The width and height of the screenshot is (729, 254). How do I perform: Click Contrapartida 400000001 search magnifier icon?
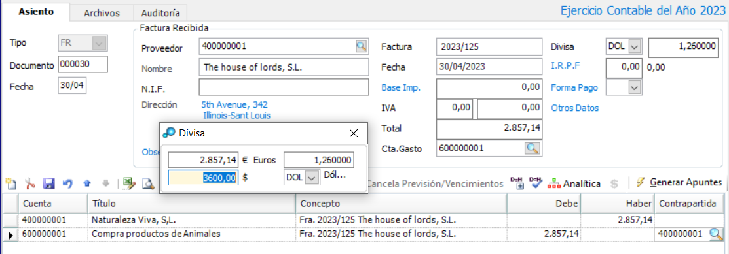(x=715, y=234)
